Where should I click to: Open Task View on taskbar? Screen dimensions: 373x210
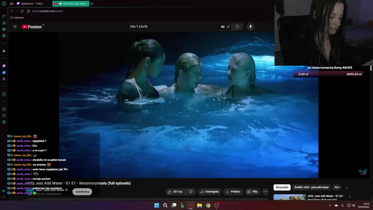[174, 205]
